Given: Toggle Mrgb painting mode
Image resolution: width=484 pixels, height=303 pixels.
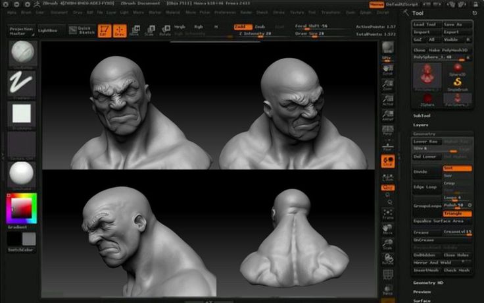Looking at the screenshot, I should 180,27.
